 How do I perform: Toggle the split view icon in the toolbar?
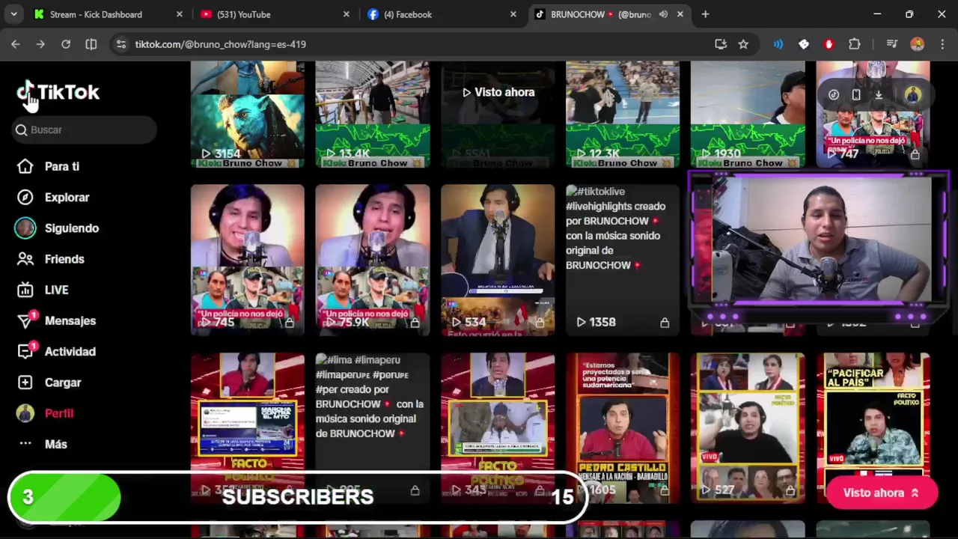point(91,44)
